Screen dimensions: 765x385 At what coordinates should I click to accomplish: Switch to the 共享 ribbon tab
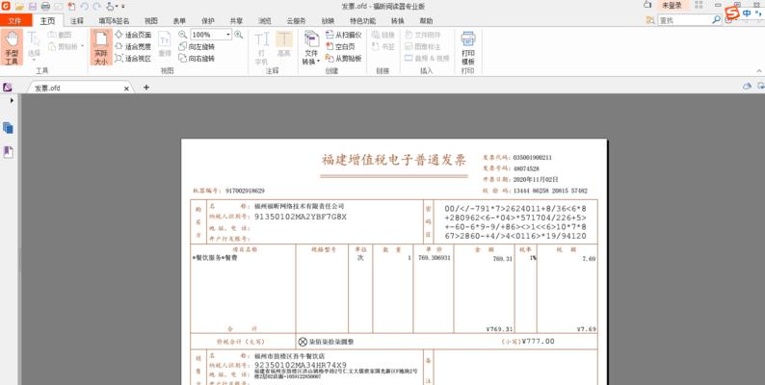click(x=236, y=21)
